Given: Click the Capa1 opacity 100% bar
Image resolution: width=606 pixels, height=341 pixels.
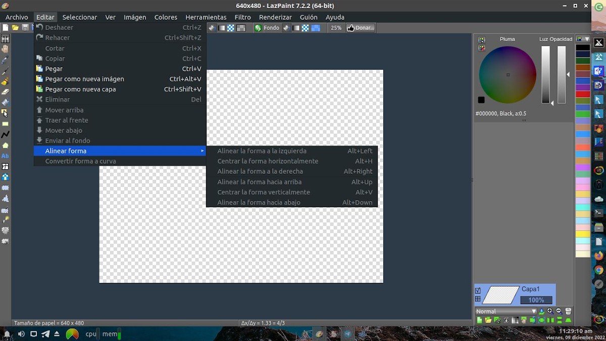Looking at the screenshot, I should 536,300.
